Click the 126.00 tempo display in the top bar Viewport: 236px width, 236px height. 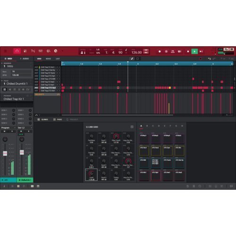click(136, 52)
